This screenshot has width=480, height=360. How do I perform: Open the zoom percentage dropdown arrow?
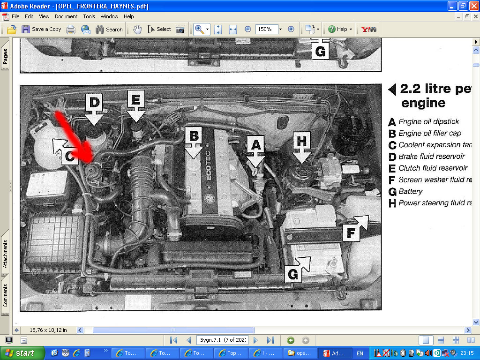(x=280, y=30)
